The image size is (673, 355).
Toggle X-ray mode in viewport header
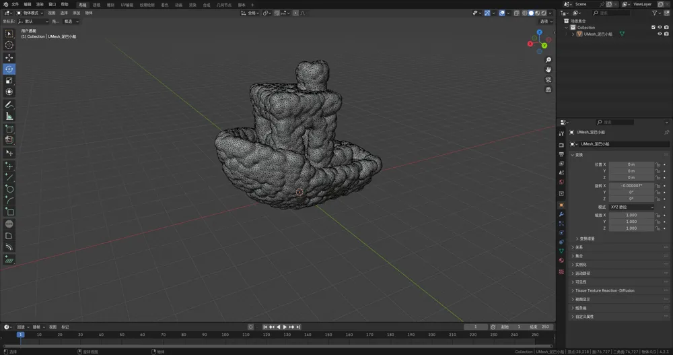516,13
